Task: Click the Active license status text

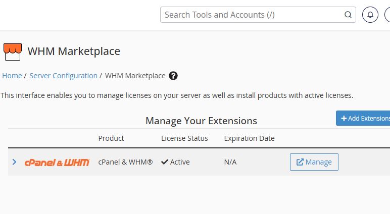Action: click(x=180, y=162)
